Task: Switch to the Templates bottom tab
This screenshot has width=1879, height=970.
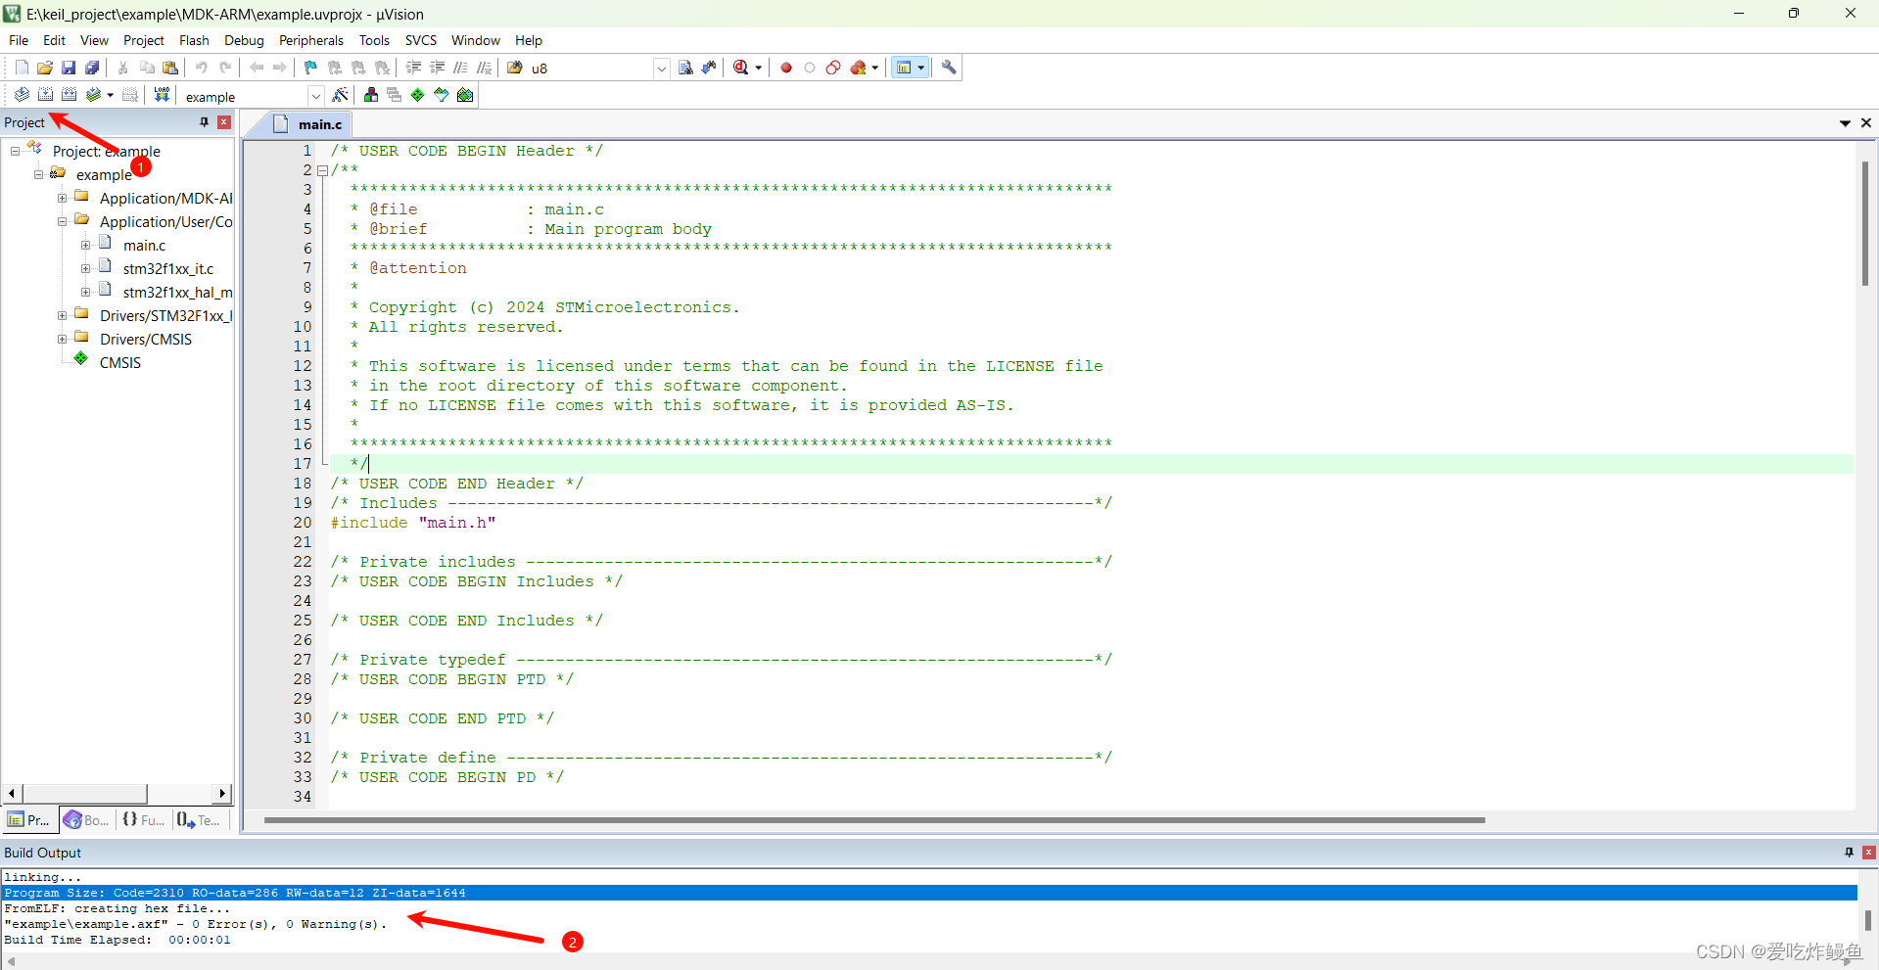Action: [199, 820]
